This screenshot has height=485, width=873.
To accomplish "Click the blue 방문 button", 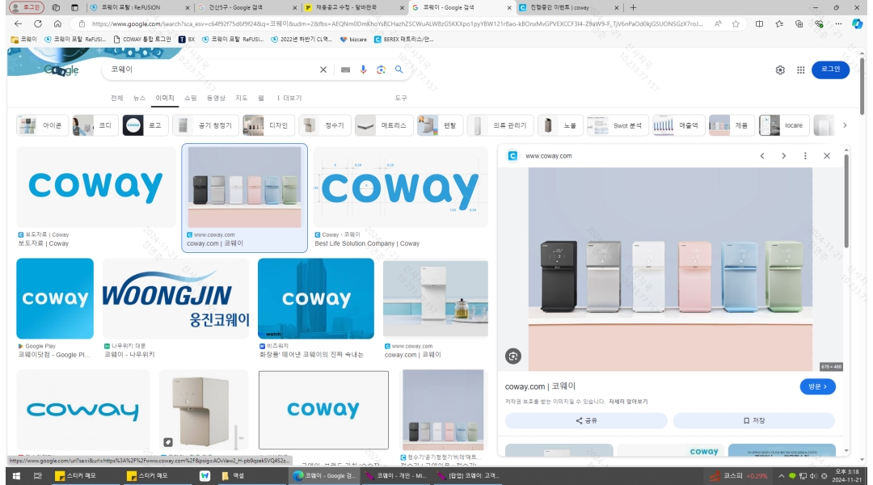I will pyautogui.click(x=816, y=386).
